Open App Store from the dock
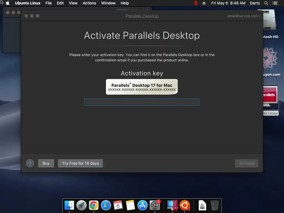Screen dimensions: 284x213 142,205
